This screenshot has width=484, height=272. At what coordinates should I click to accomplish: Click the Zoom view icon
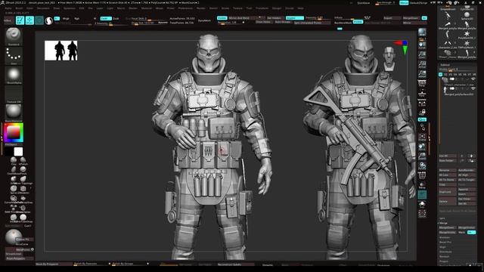pyautogui.click(x=422, y=55)
